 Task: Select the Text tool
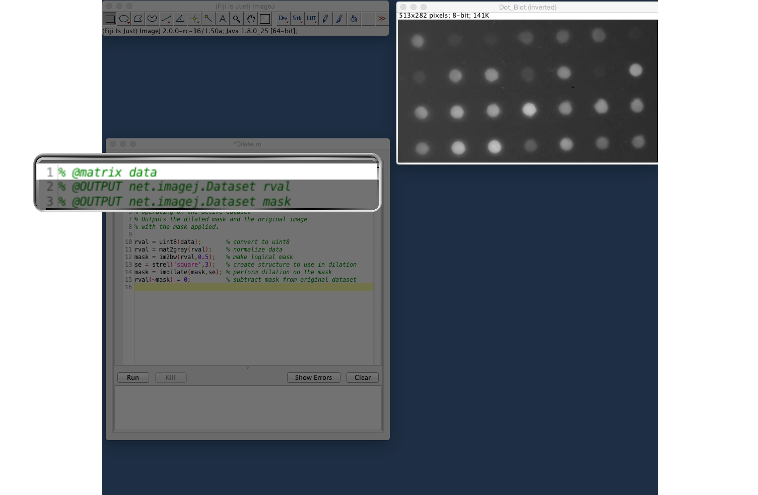pyautogui.click(x=223, y=19)
